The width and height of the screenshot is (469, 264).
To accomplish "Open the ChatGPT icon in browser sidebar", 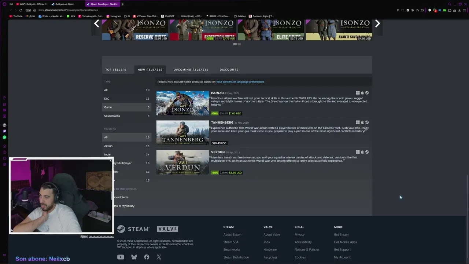I will coord(4,125).
